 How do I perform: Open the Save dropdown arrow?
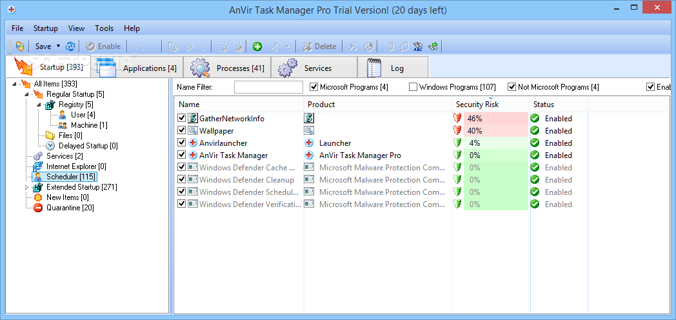(x=58, y=46)
